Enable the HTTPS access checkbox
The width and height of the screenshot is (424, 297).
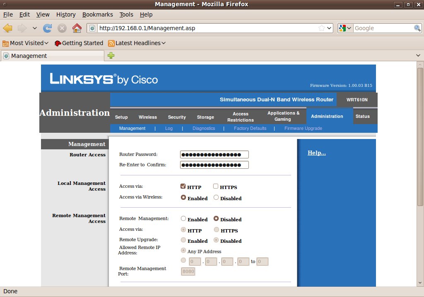coord(216,187)
